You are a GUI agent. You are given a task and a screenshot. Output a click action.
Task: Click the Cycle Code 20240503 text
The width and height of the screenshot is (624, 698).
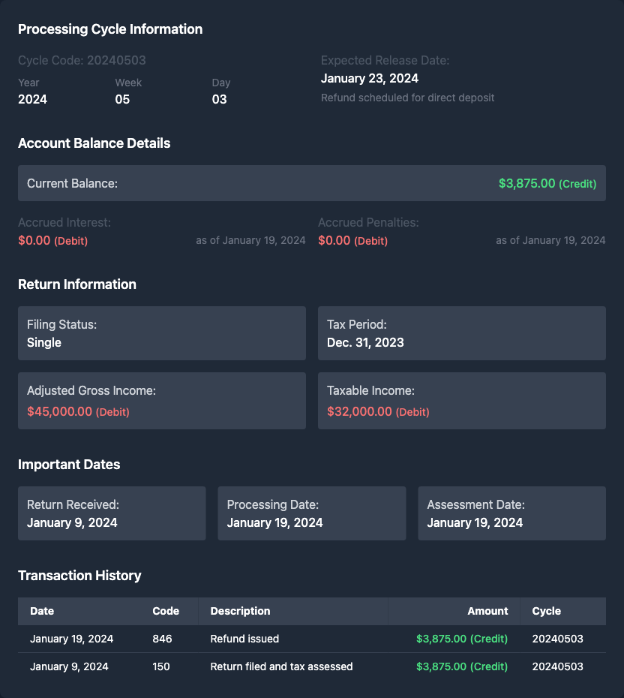coord(82,60)
